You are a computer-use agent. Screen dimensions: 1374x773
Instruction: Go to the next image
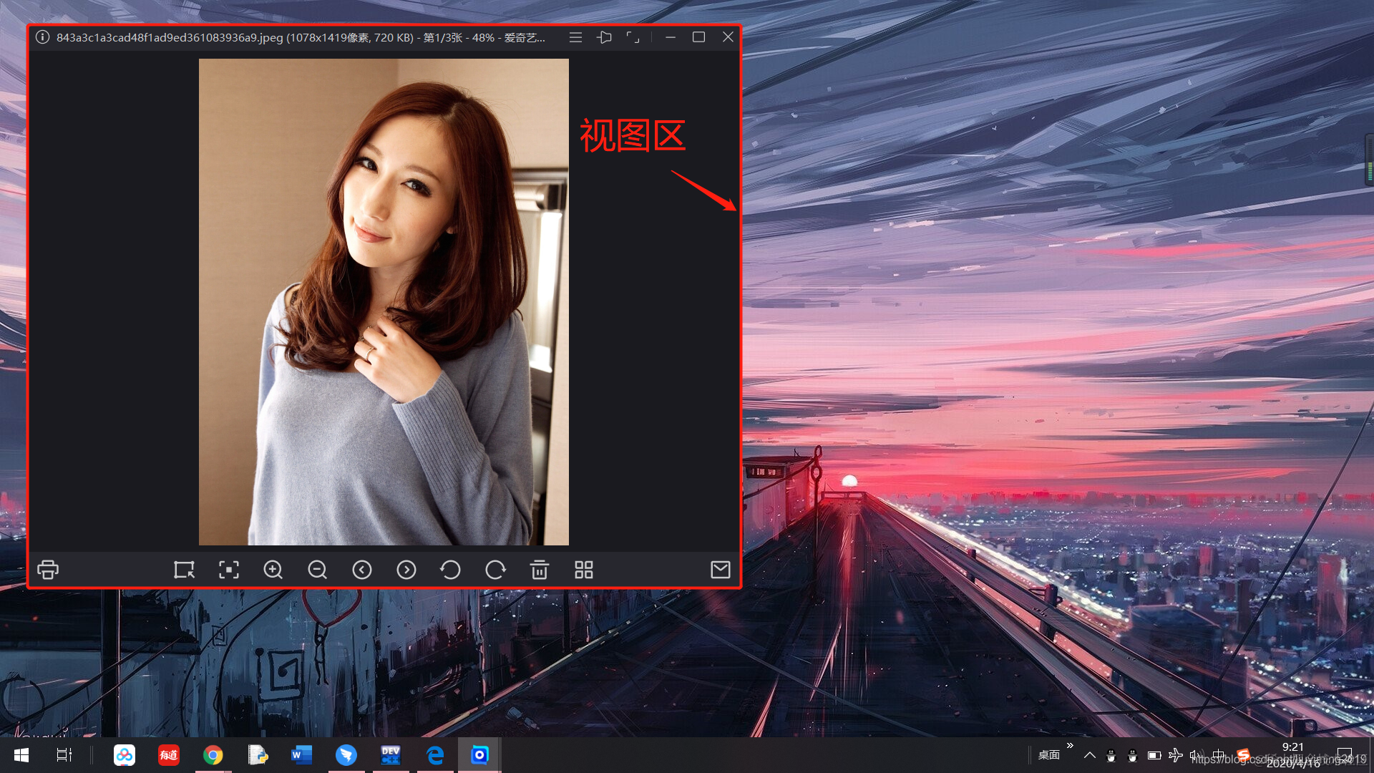pyautogui.click(x=406, y=570)
